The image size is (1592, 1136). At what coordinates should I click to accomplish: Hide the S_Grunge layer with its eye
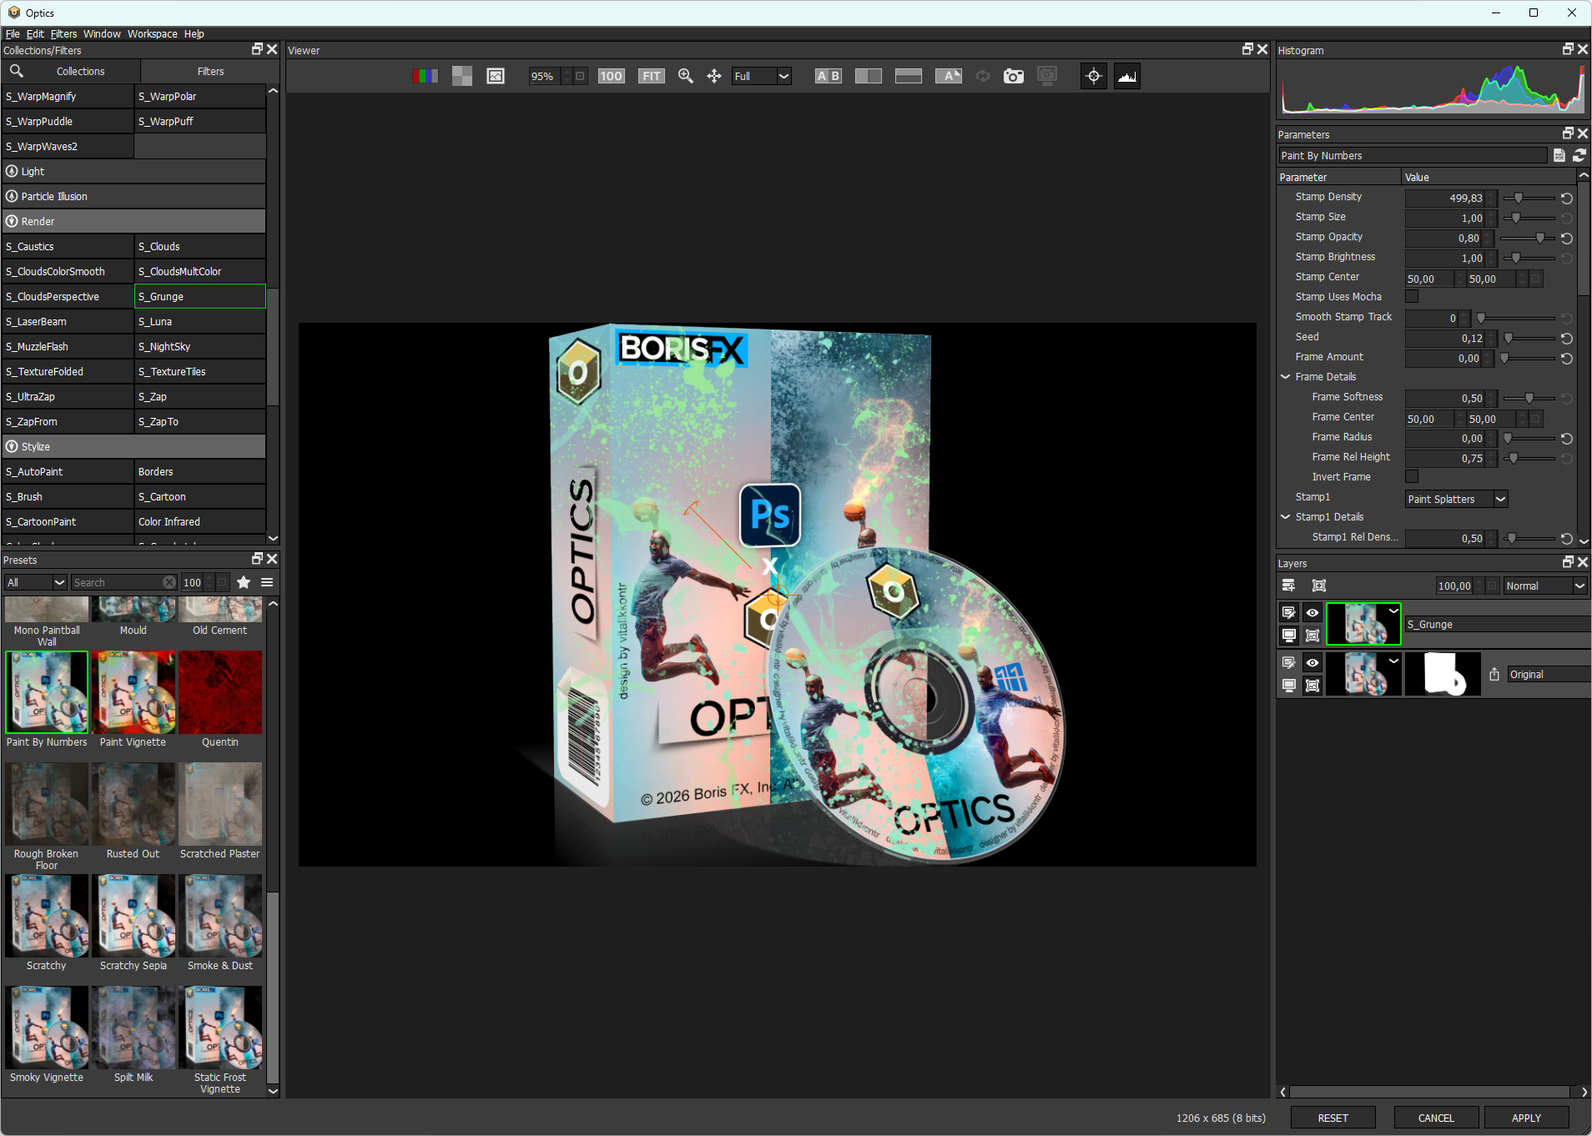[1312, 612]
